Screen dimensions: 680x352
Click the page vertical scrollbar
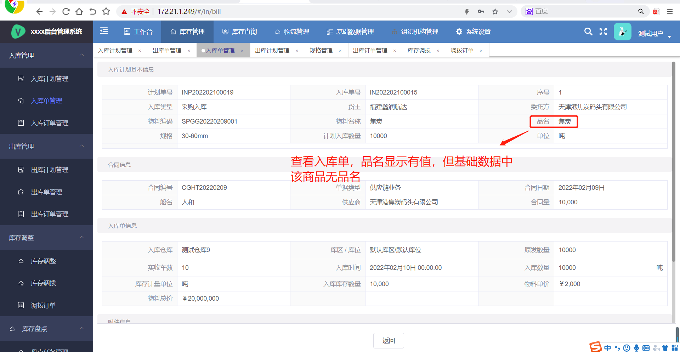(674, 161)
